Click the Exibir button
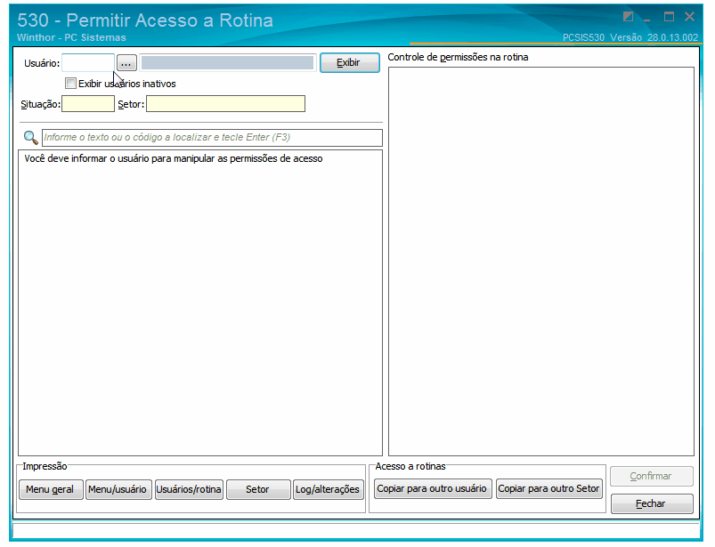The image size is (715, 547). coord(350,63)
